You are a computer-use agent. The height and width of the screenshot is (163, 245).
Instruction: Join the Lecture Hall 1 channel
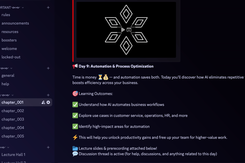coord(13,155)
